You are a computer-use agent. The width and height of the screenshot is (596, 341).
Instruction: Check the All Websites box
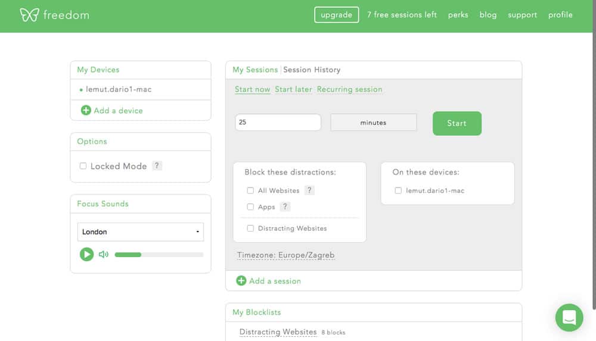click(x=250, y=190)
